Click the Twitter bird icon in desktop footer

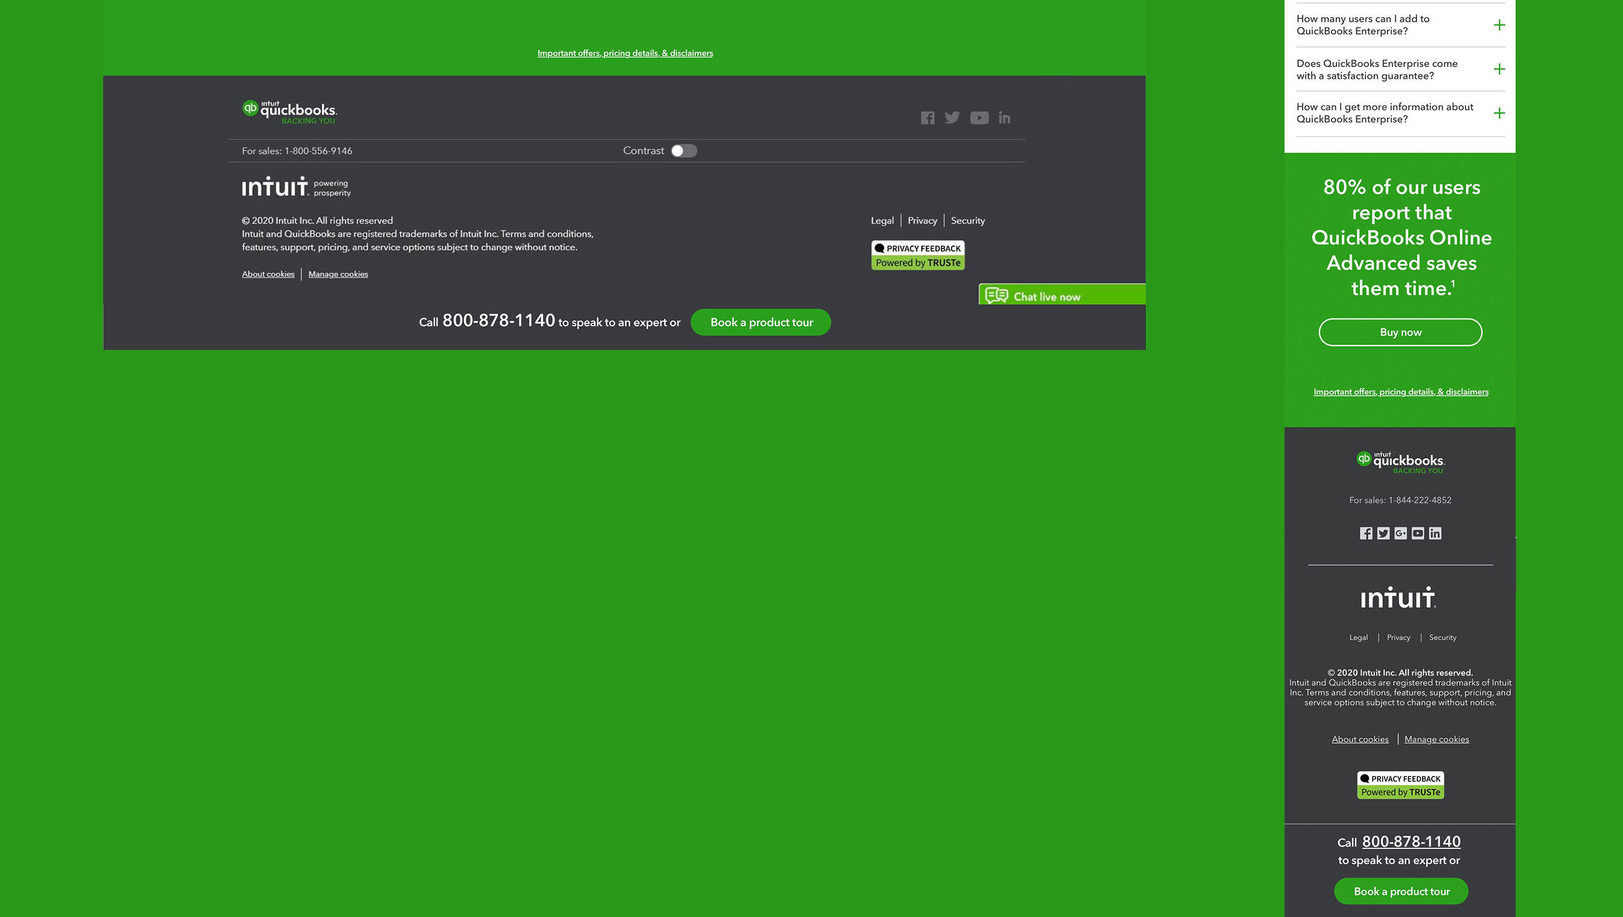click(952, 118)
